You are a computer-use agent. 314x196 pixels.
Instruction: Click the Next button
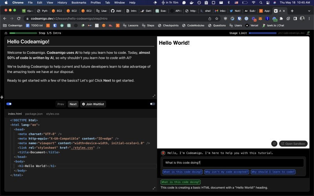(73, 104)
